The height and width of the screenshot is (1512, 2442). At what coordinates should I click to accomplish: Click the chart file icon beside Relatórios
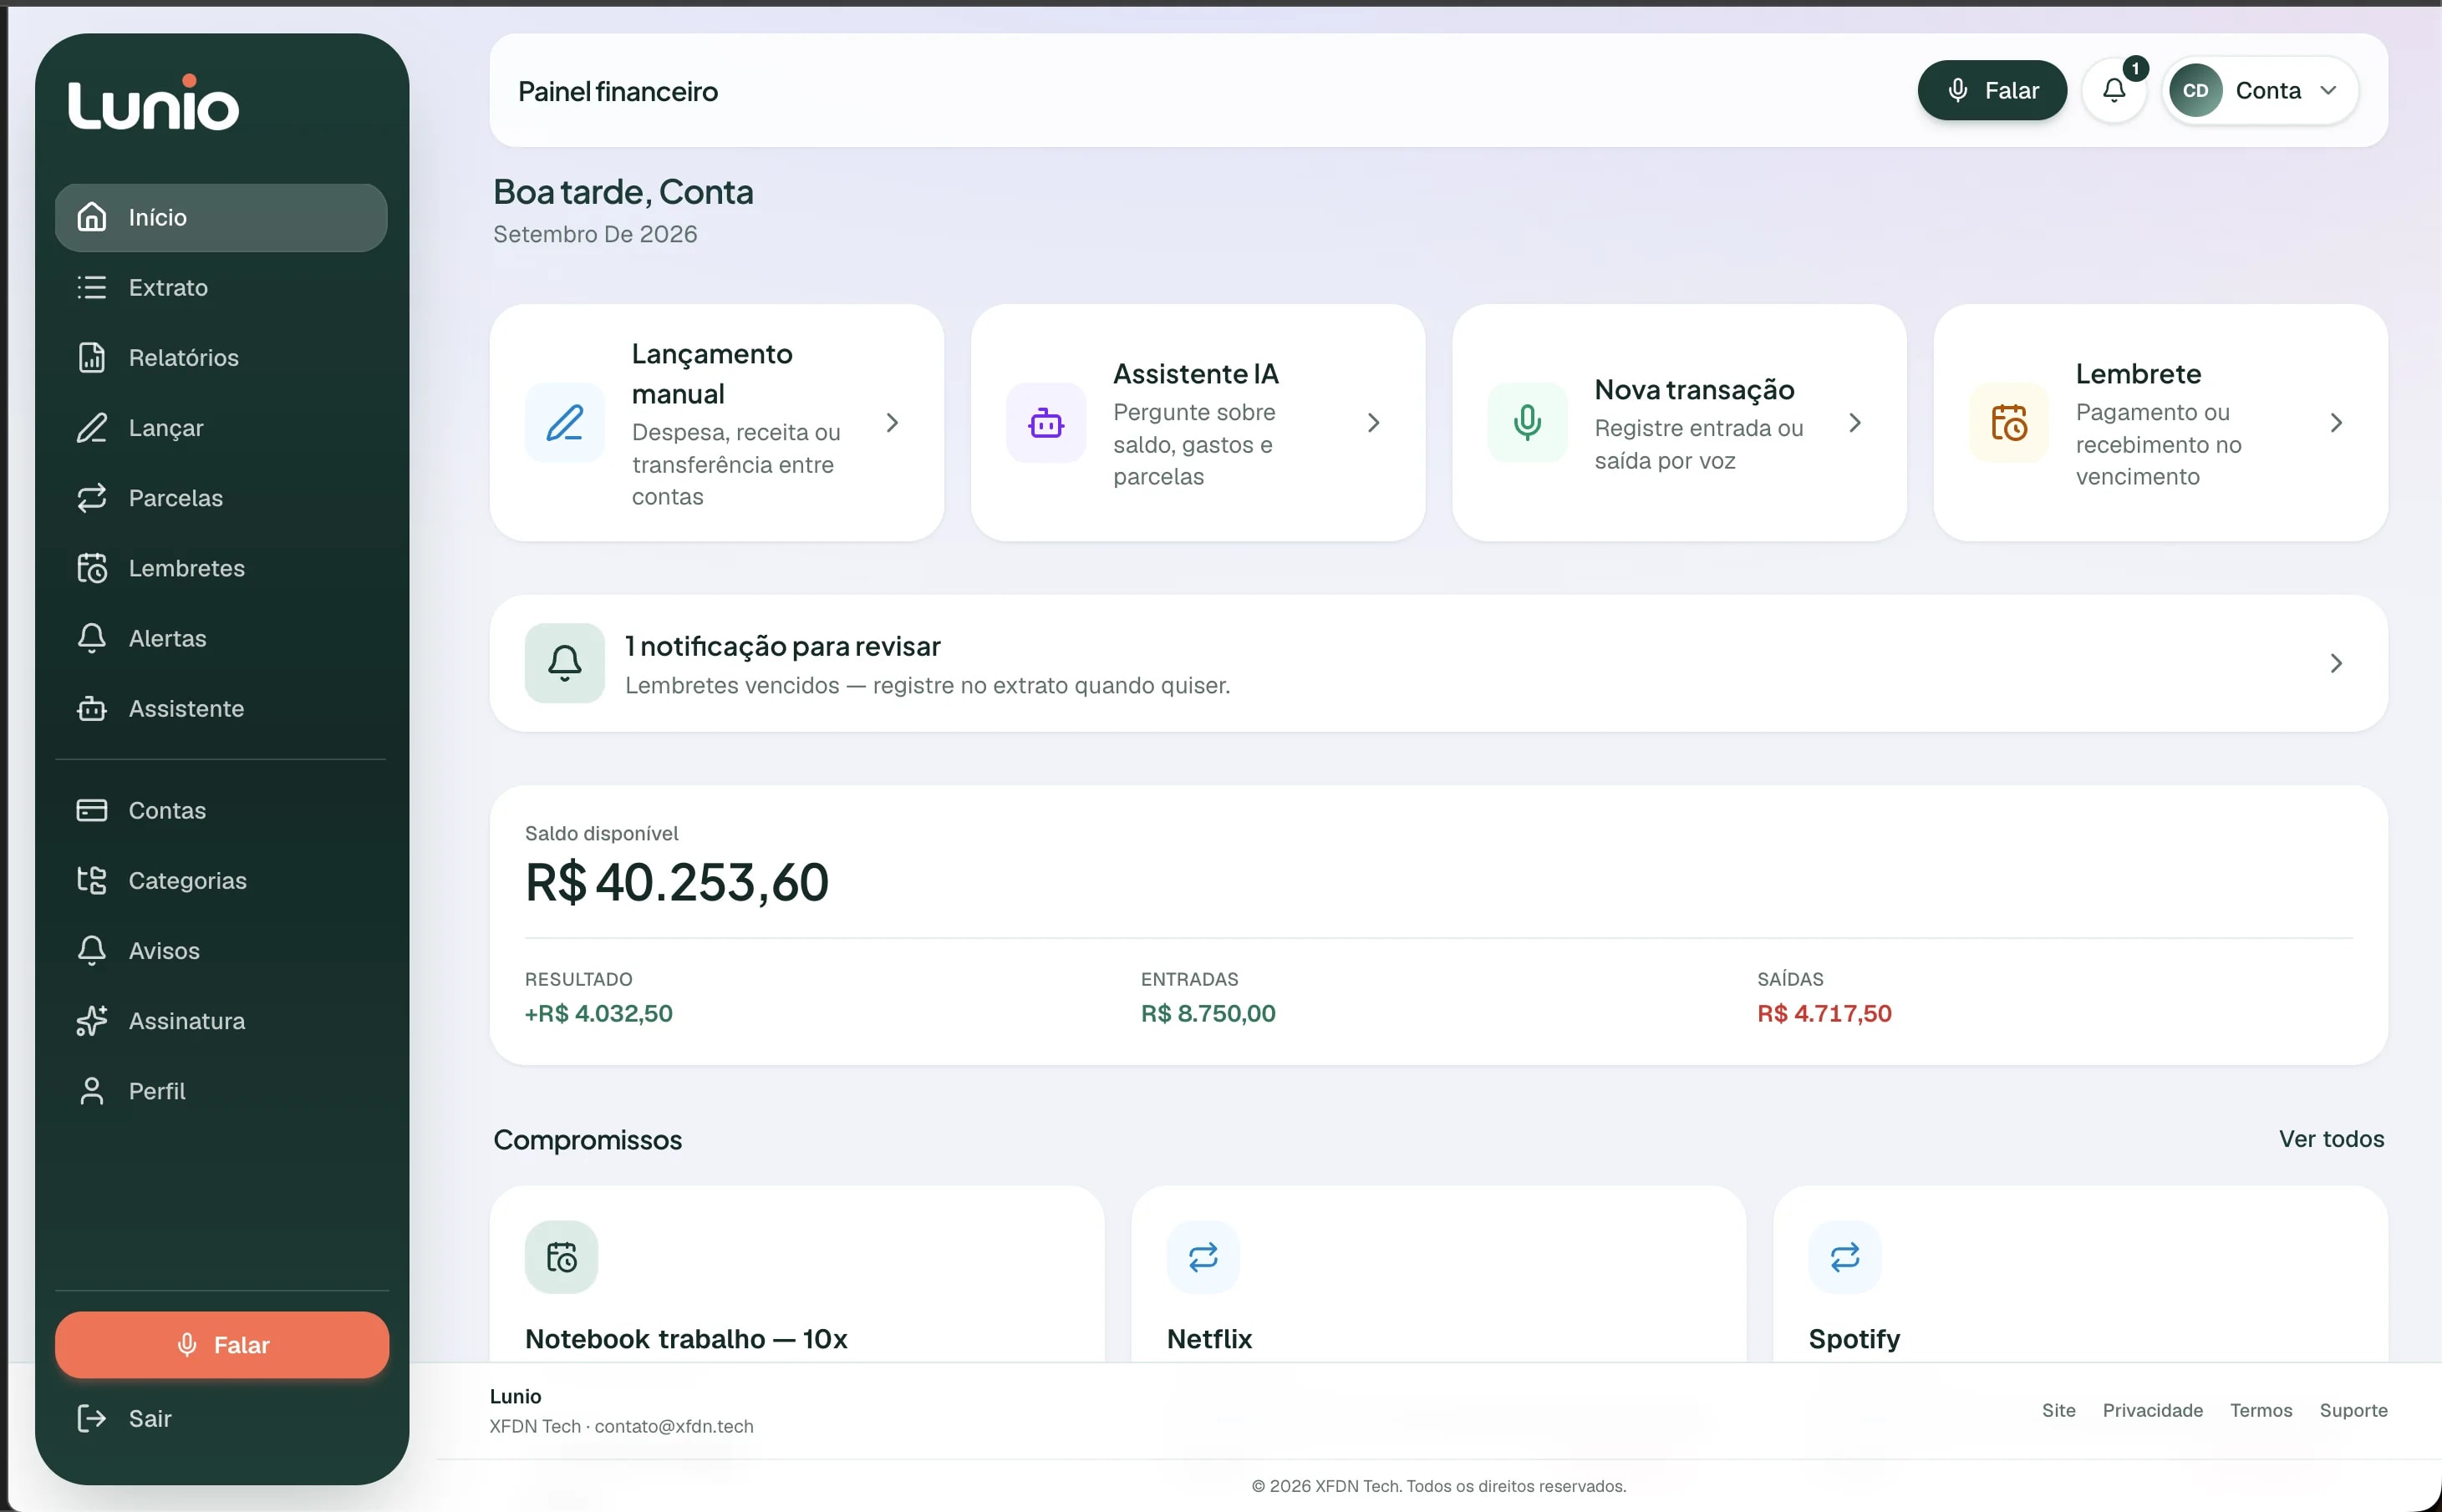coord(92,358)
